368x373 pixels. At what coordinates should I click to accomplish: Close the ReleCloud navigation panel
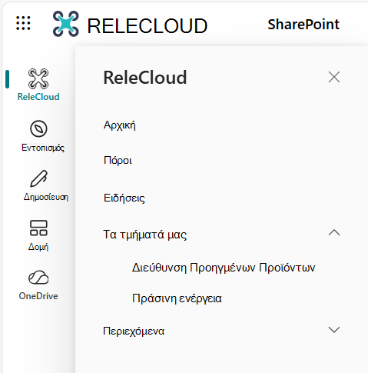coord(334,77)
